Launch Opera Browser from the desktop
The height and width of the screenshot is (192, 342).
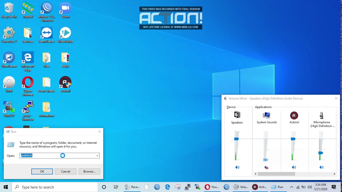[x=28, y=86]
